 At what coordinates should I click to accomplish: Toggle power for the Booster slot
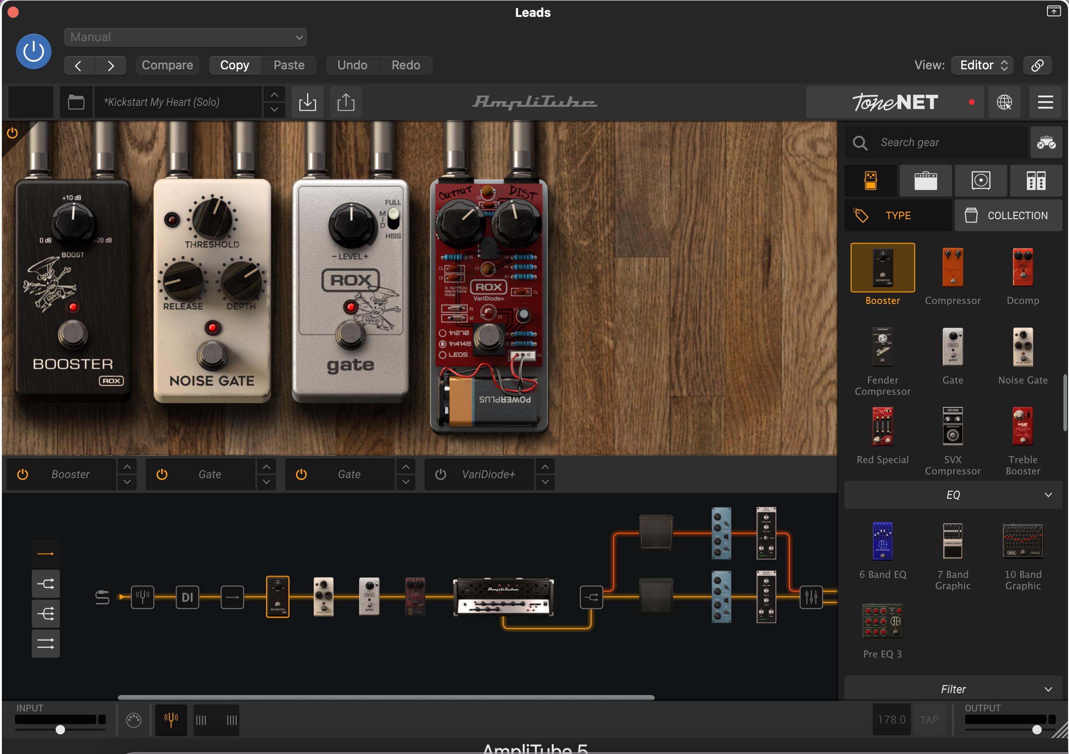(22, 474)
